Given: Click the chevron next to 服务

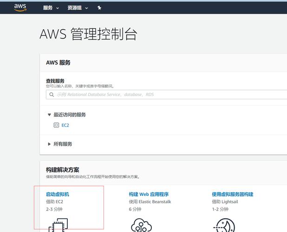Looking at the screenshot, I should pos(58,8).
